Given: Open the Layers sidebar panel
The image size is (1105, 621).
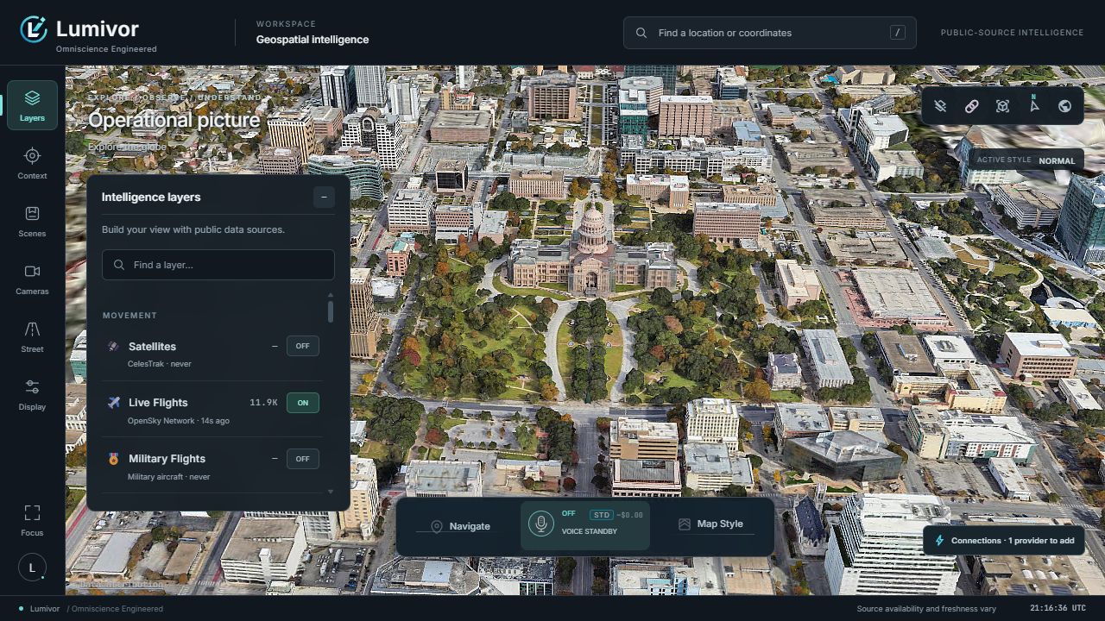Looking at the screenshot, I should 32,105.
